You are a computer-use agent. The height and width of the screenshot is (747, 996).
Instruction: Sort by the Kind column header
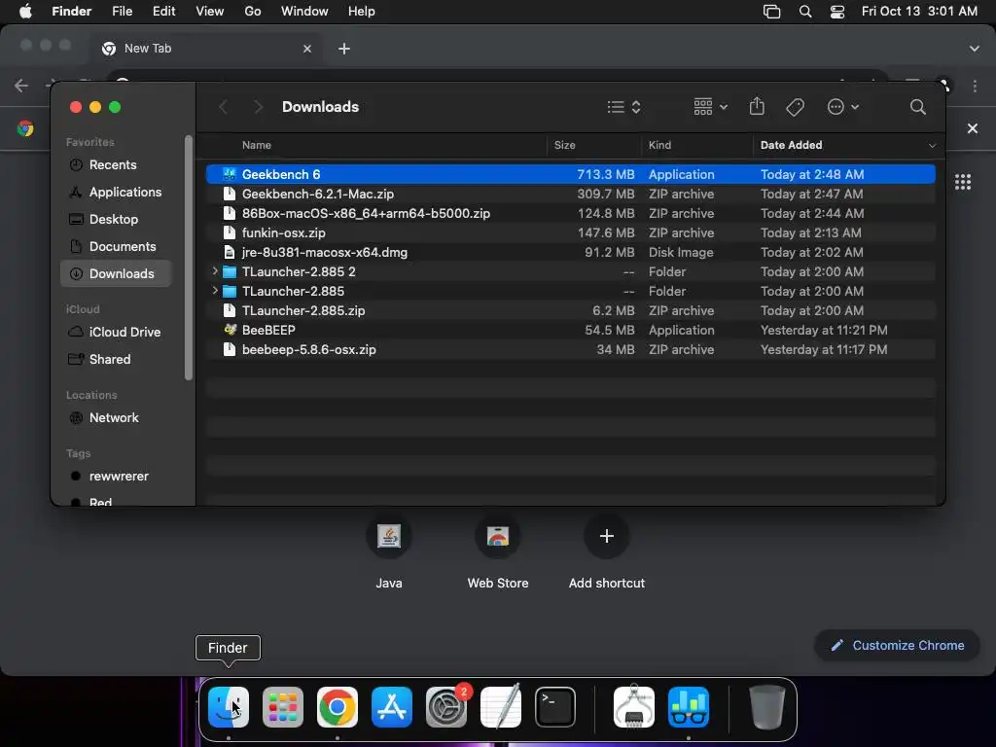659,146
